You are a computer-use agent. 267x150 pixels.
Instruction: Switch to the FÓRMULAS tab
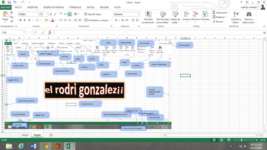point(75,7)
